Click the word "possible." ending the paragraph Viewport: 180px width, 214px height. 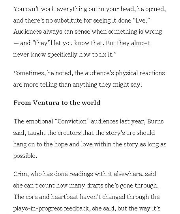click(25, 156)
